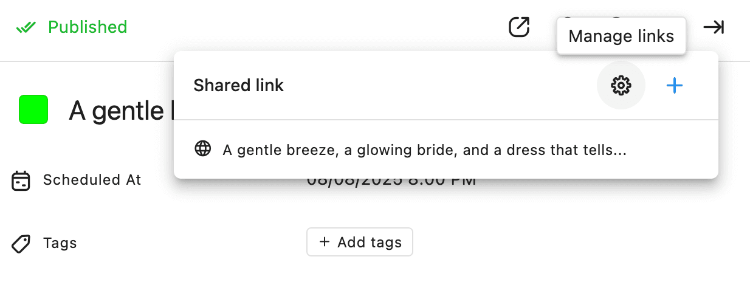Click the Manage links tooltip

(x=621, y=36)
